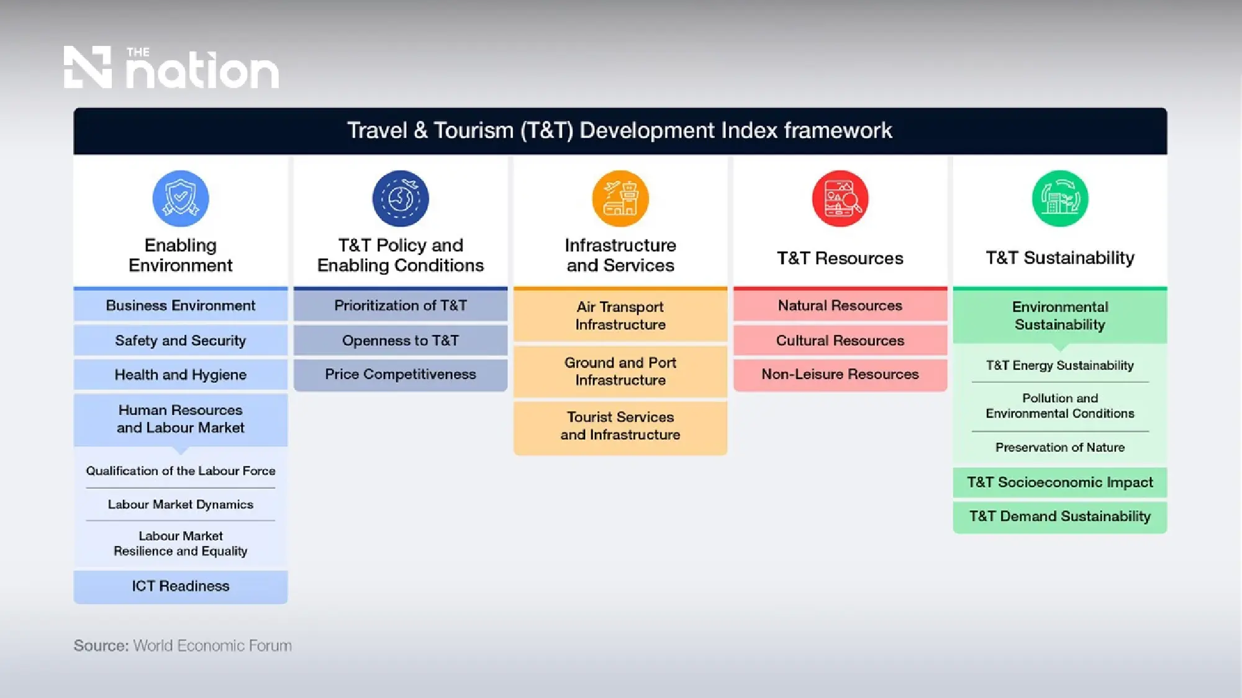
Task: Select Human Resources and Labour Market
Action: [181, 419]
